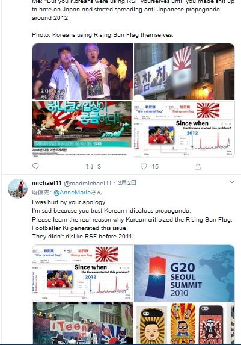
Task: Visit the @AnneMarie reply-to mention
Action: (72, 193)
